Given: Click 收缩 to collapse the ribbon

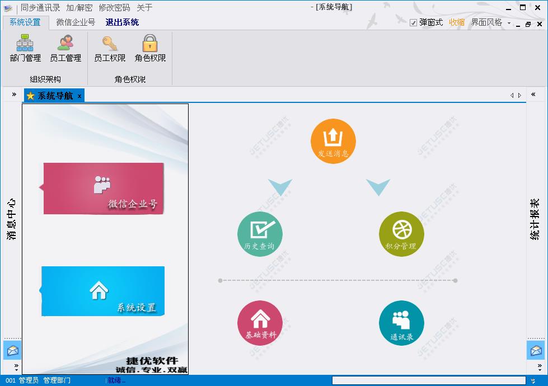Looking at the screenshot, I should point(457,22).
